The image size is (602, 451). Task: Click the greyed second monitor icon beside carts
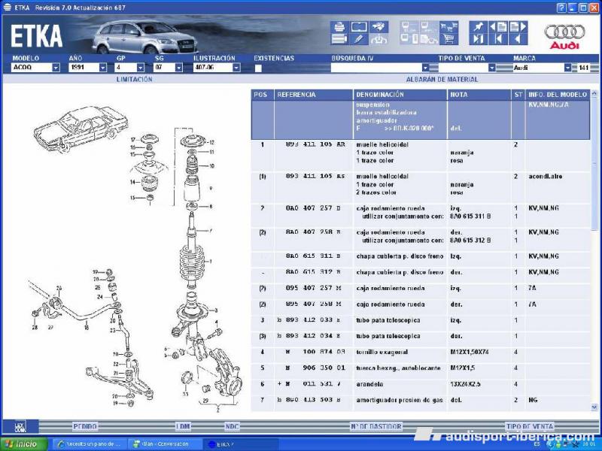(429, 27)
